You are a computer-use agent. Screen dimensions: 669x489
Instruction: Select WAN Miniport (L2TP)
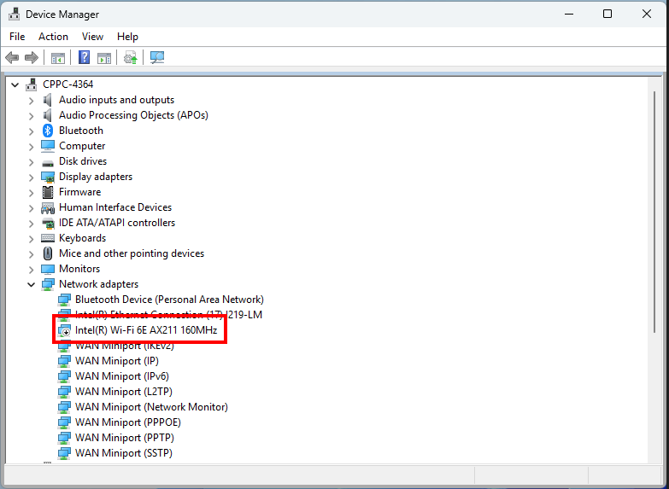124,392
